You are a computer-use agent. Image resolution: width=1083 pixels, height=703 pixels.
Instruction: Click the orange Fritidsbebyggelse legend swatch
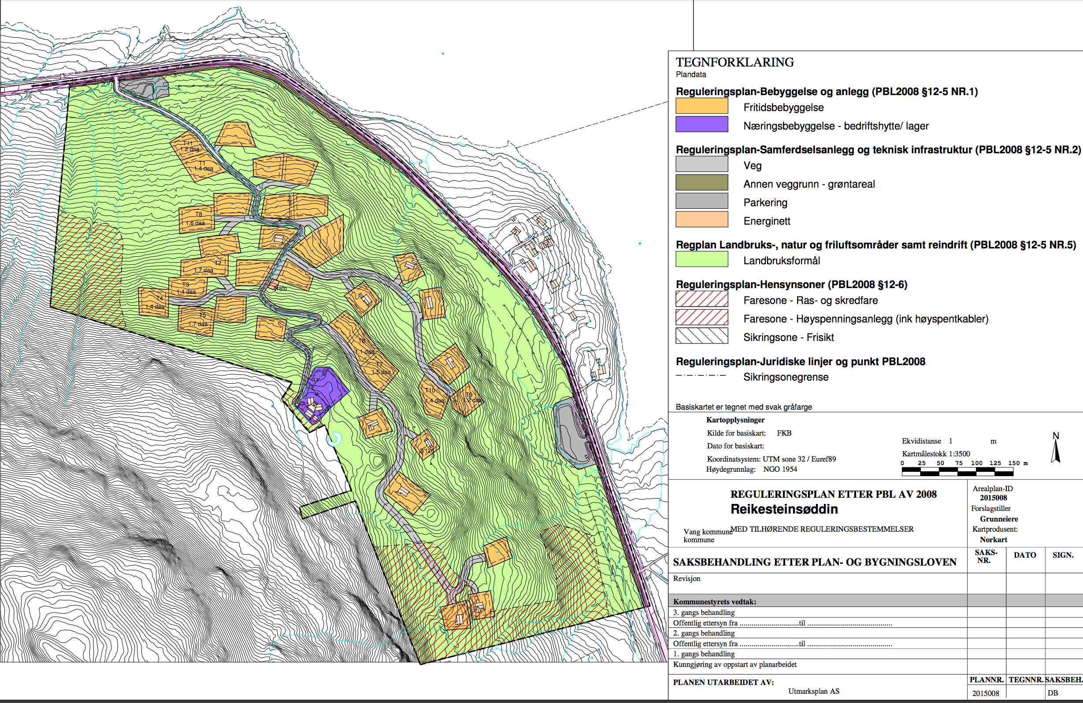click(x=701, y=106)
